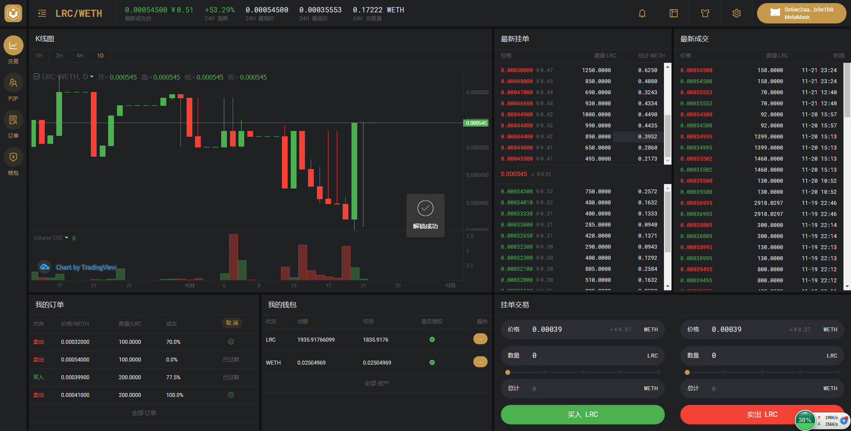Open 全部资产 all assets link
The width and height of the screenshot is (851, 431).
point(377,383)
